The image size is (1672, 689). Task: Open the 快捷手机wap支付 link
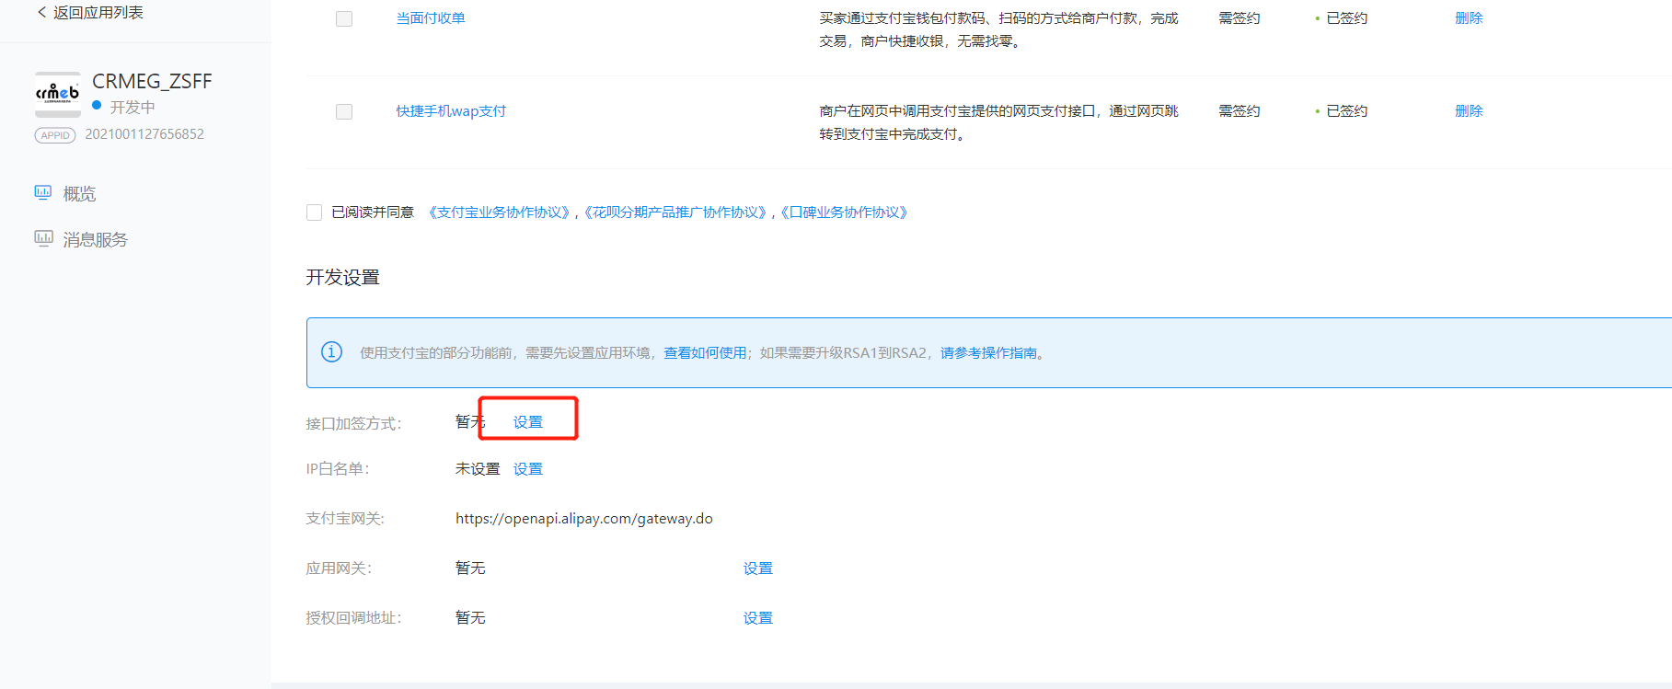(451, 111)
